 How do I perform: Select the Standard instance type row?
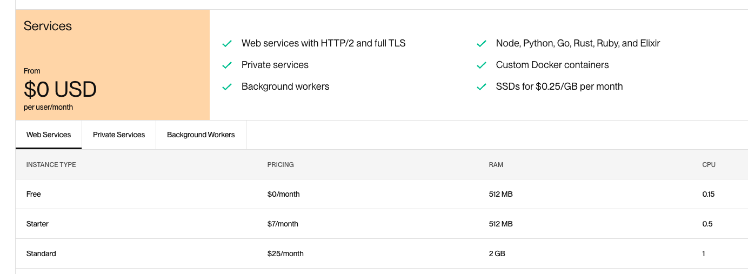(382, 253)
